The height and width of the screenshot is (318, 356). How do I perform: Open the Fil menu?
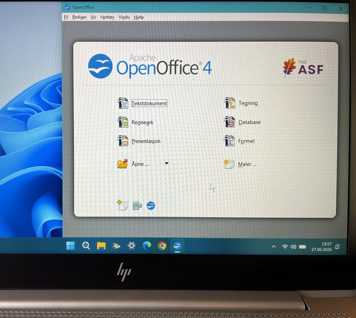[x=66, y=17]
